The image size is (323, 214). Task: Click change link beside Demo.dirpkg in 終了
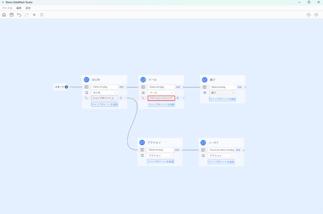coord(239,87)
